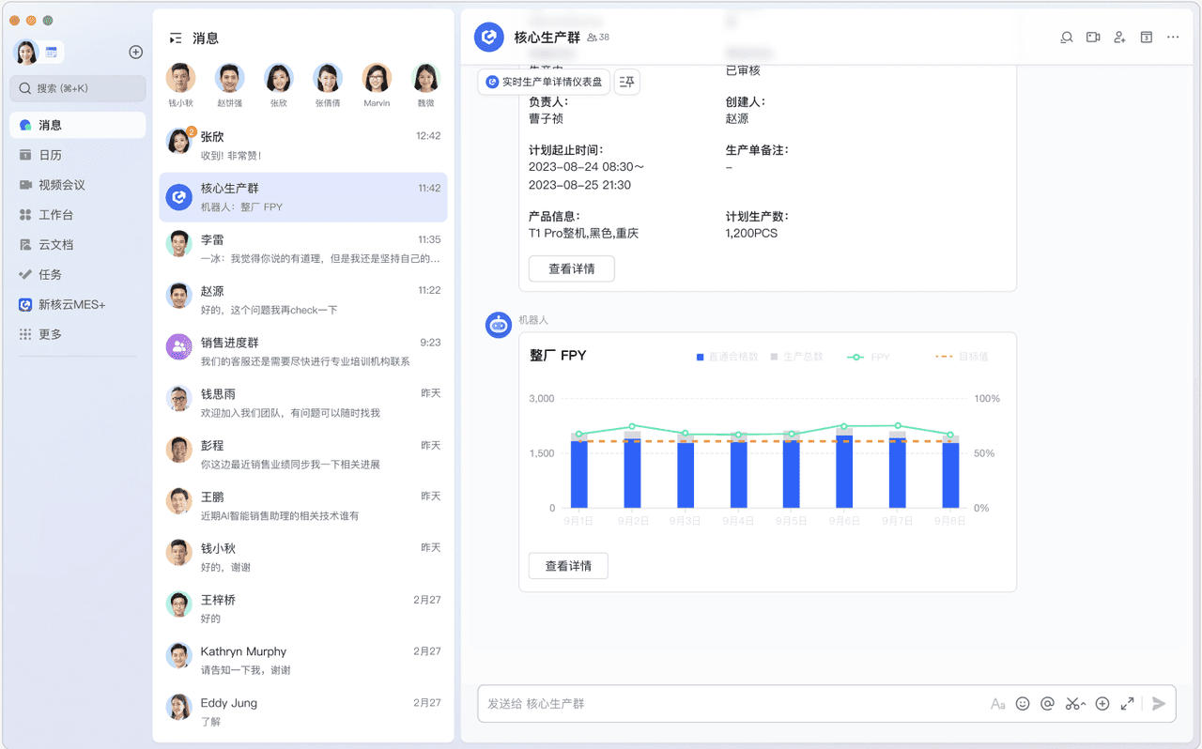1202x749 pixels.
Task: Open the more options ellipsis menu
Action: click(1173, 38)
